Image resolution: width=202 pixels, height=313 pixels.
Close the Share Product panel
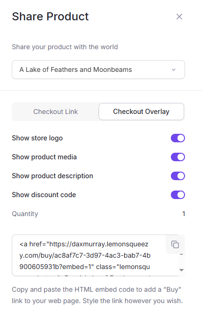tap(179, 17)
